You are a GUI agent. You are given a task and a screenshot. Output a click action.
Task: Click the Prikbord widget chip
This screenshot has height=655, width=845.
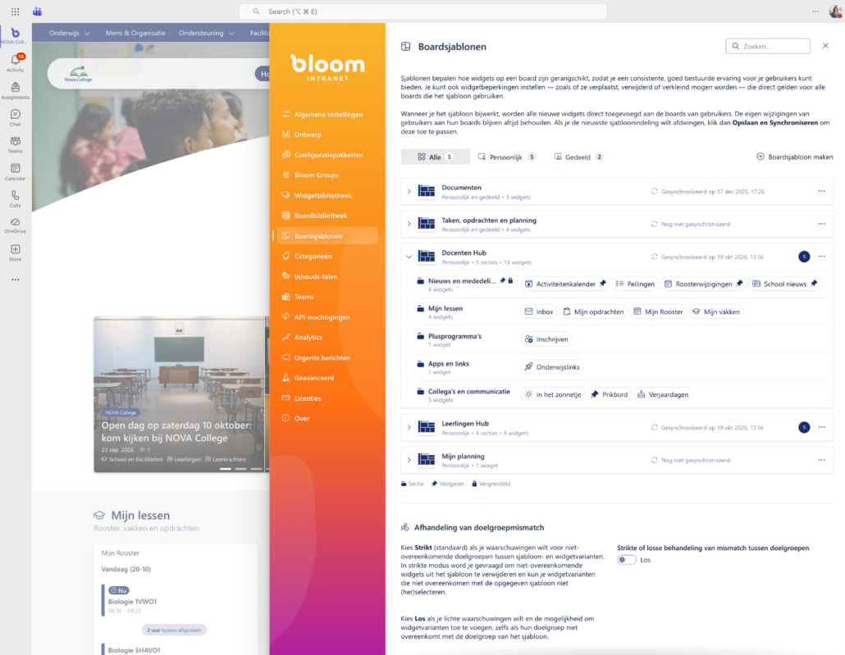pos(610,394)
